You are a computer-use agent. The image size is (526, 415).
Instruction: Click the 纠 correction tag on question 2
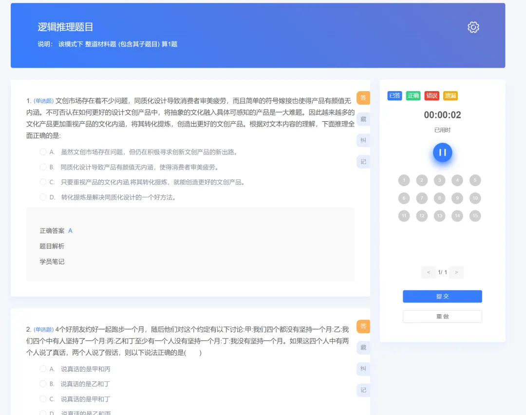[363, 369]
